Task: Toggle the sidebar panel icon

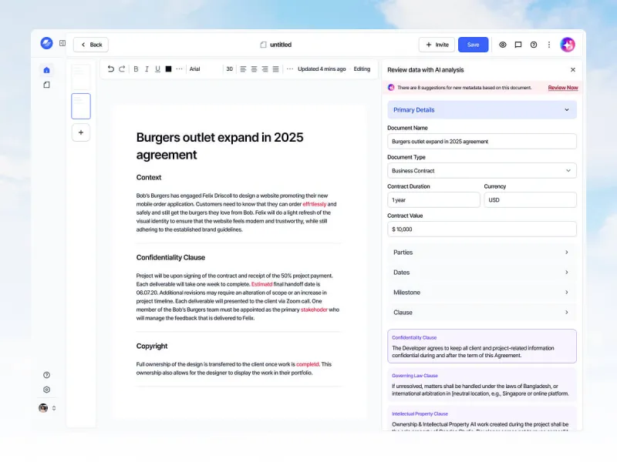Action: (62, 43)
